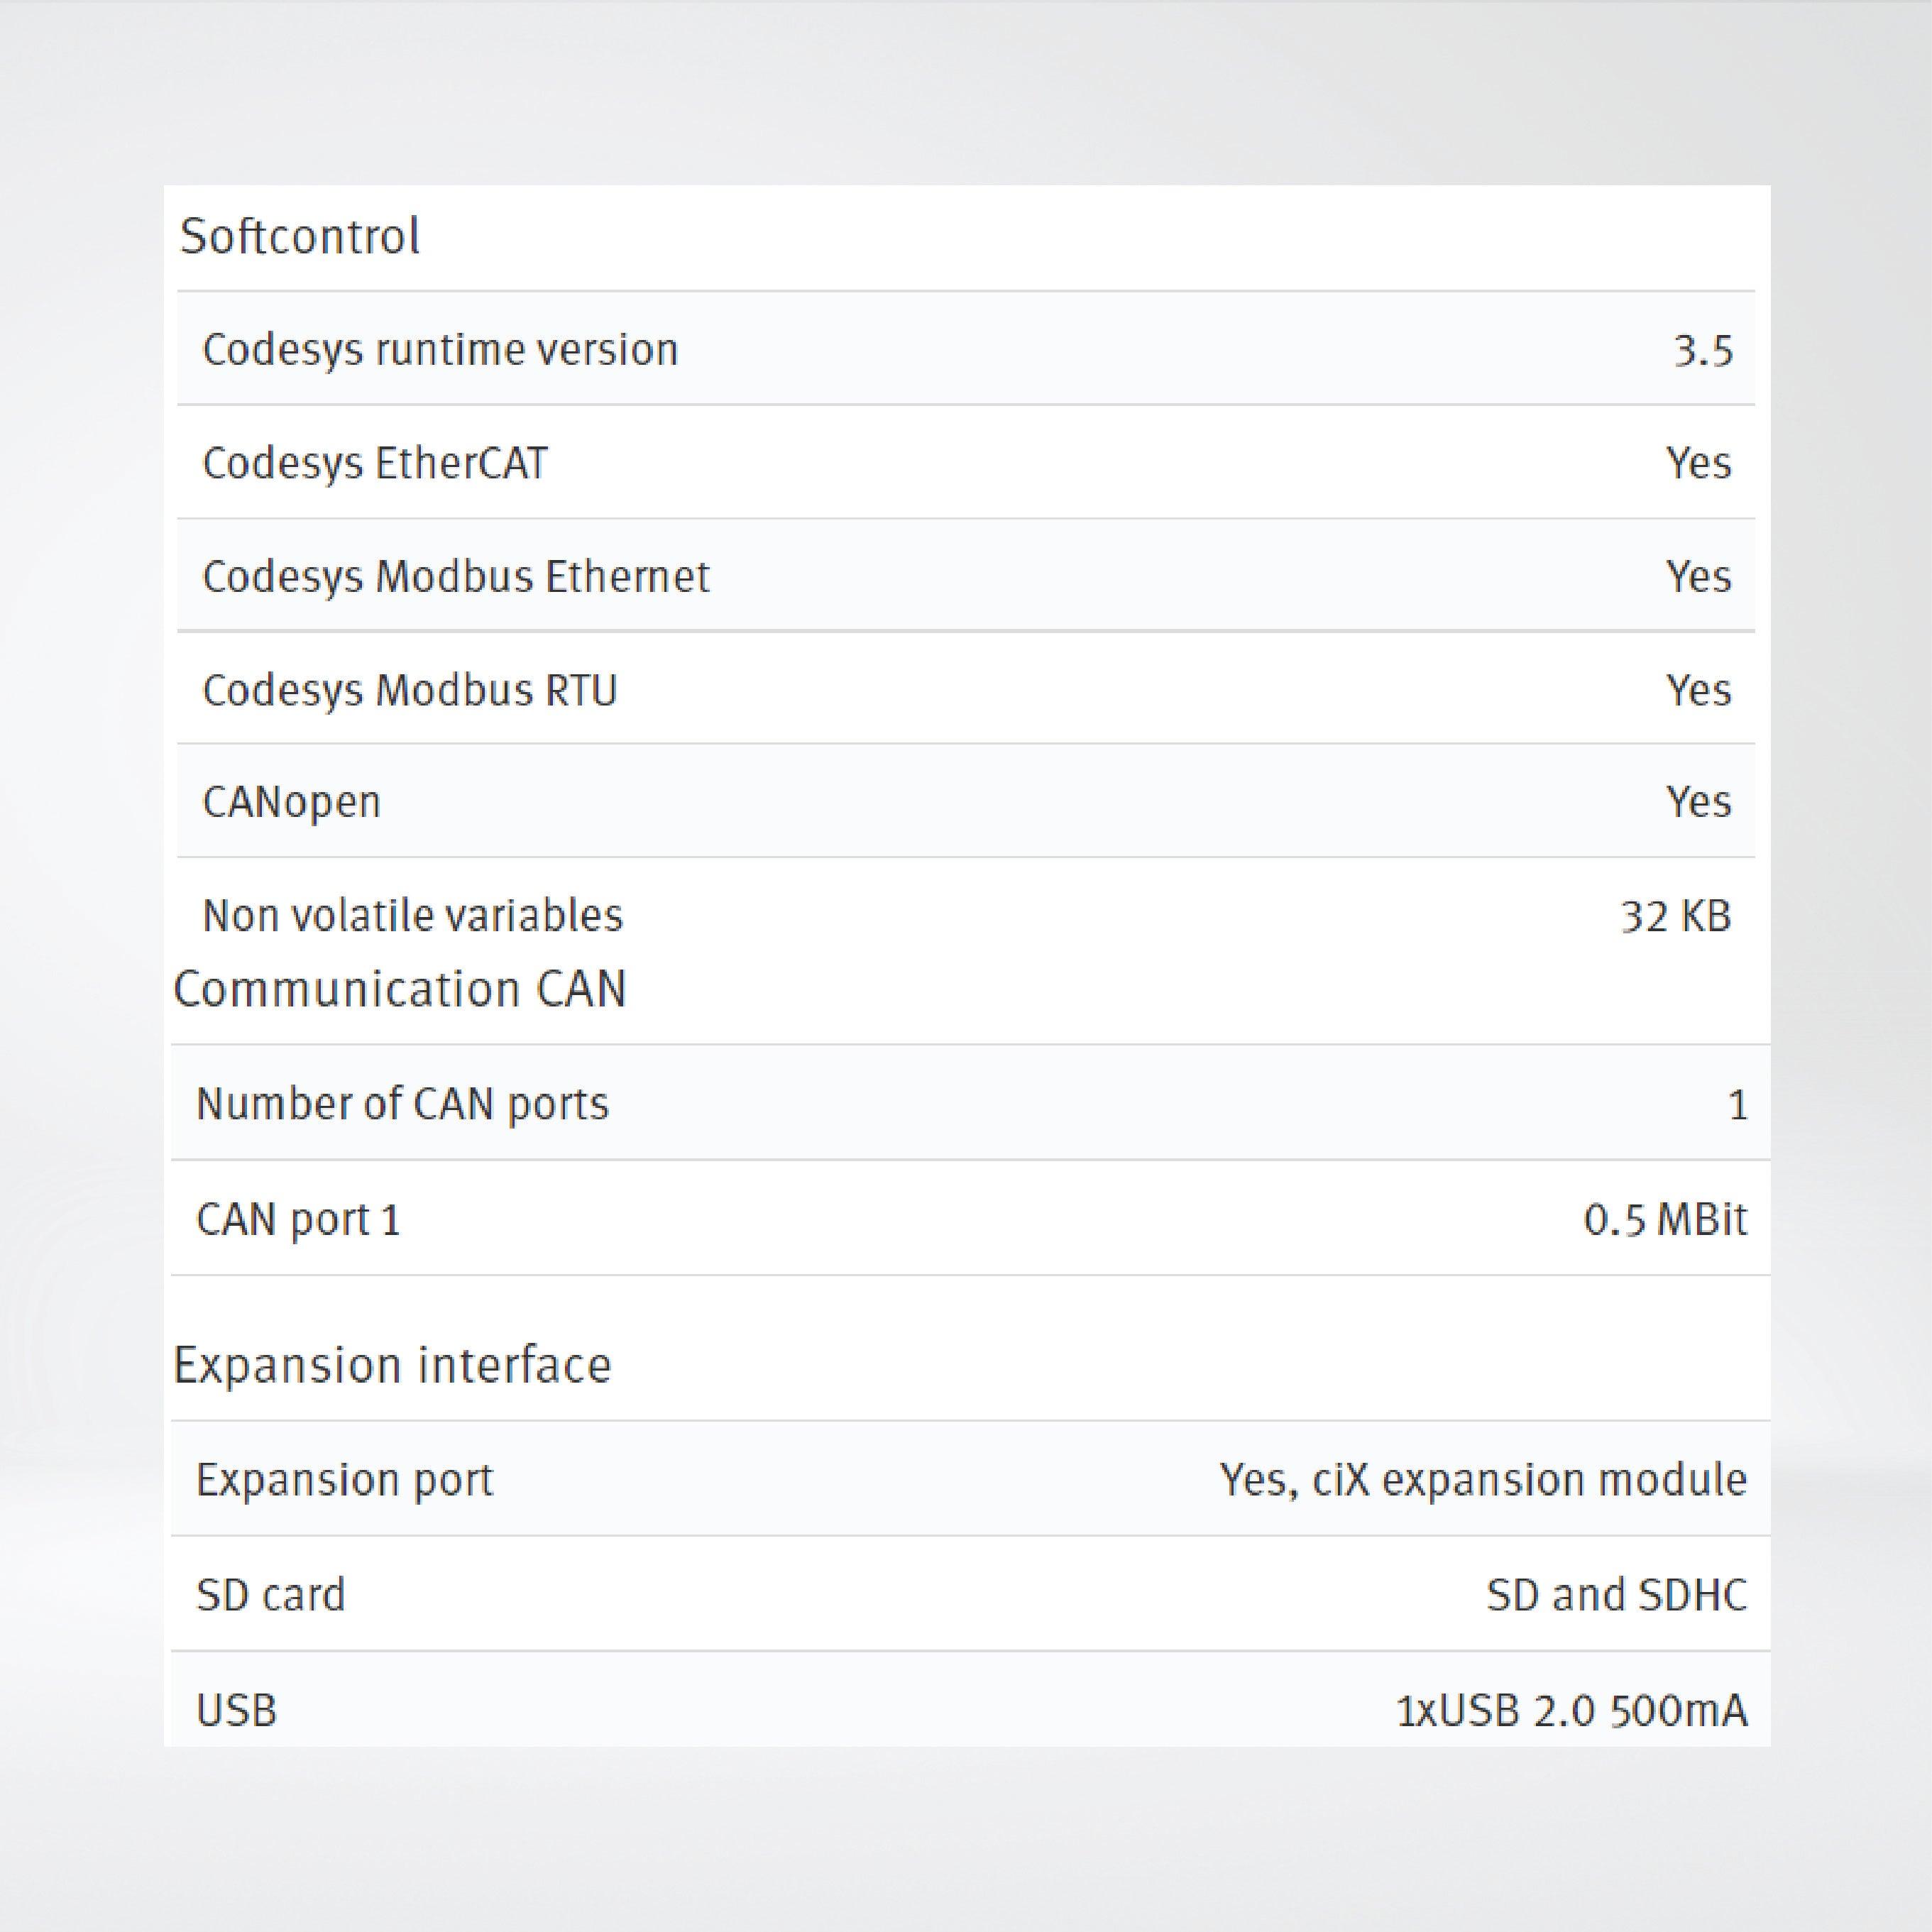
Task: Click the Yes value for Modbus RTU
Action: (1698, 690)
